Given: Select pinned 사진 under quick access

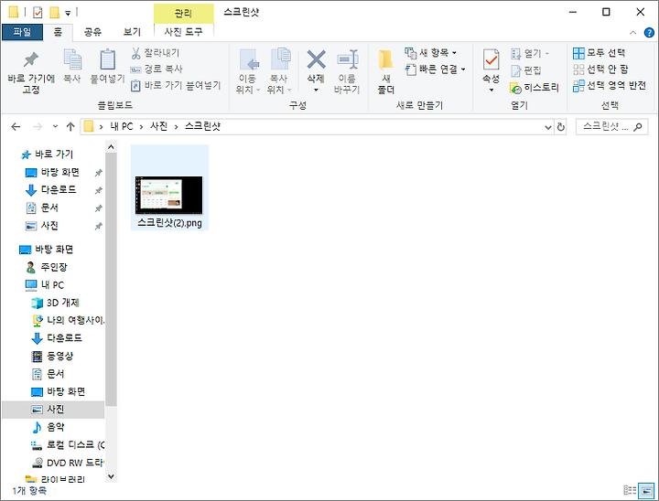Looking at the screenshot, I should (x=42, y=226).
